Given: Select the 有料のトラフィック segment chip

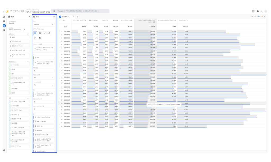Looking at the screenshot, I should (19, 46).
